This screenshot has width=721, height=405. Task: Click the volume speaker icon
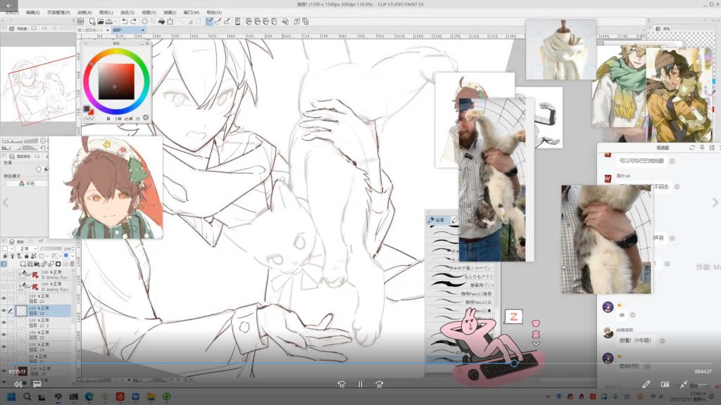[x=18, y=384]
